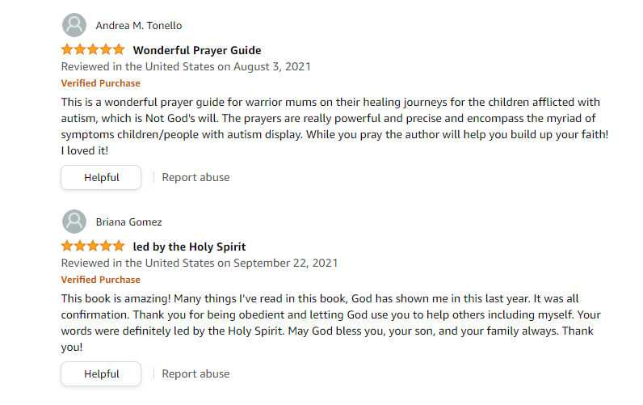Click first star of Holy Spirit review rating
643x405 pixels.
click(x=68, y=246)
